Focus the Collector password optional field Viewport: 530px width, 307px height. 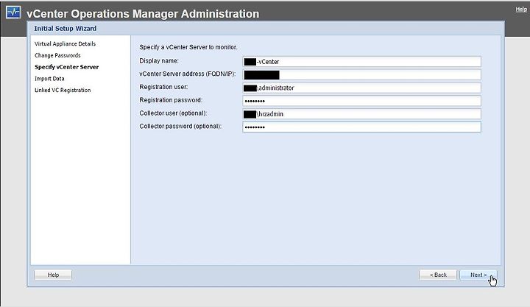[361, 127]
